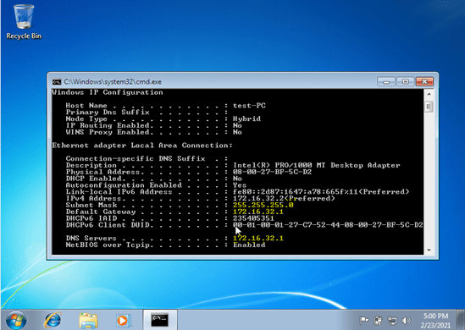Viewport: 465px width, 330px height.
Task: Open the Recycle Bin desktop icon
Action: 24,22
